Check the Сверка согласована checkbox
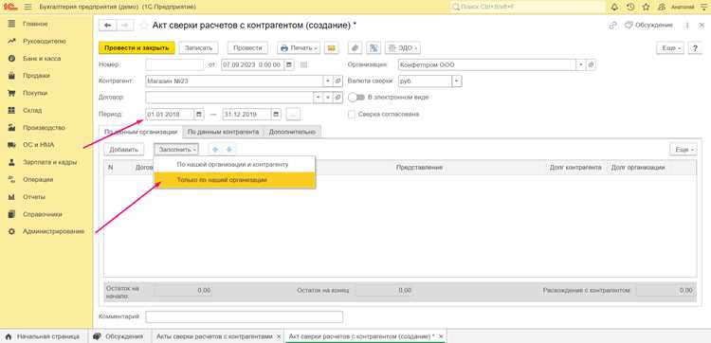The image size is (711, 343). pos(352,115)
